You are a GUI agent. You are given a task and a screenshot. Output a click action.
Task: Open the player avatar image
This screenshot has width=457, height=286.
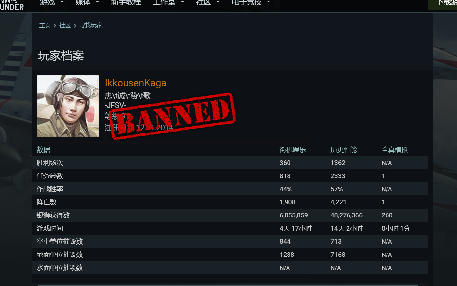tap(68, 106)
